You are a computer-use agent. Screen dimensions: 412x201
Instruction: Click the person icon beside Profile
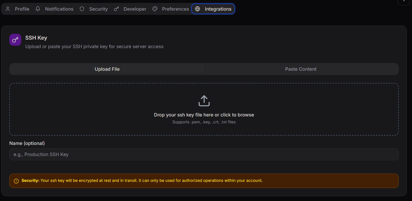[8, 9]
